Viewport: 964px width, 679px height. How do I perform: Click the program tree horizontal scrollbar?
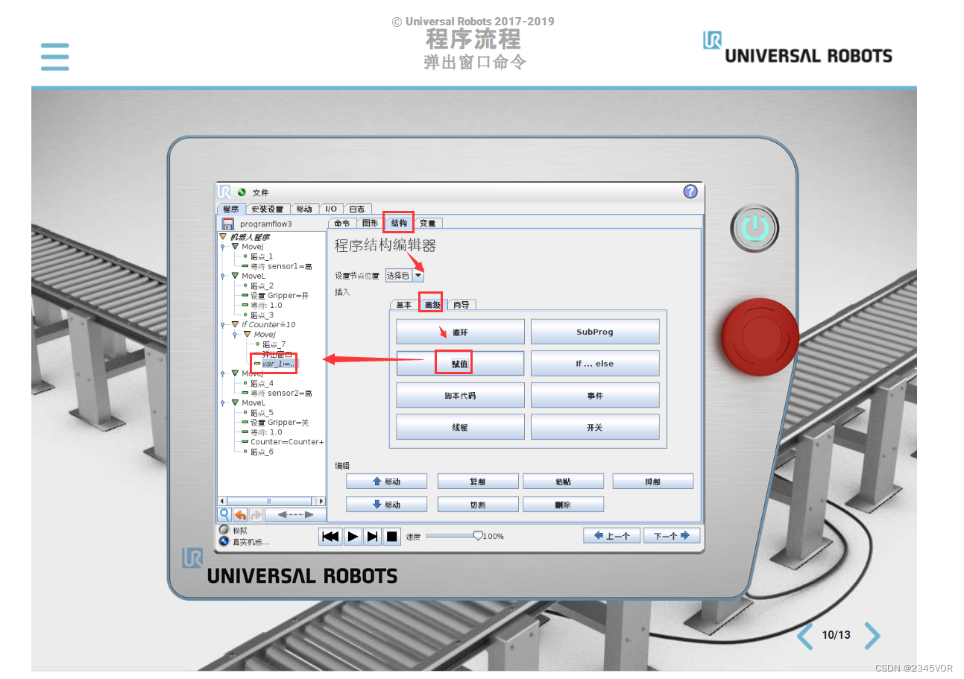tap(271, 501)
